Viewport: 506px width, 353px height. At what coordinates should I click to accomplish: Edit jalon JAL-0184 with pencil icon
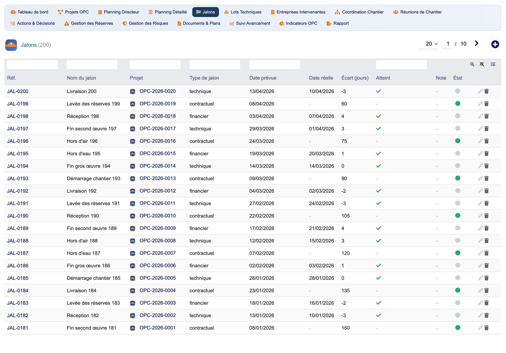point(480,290)
